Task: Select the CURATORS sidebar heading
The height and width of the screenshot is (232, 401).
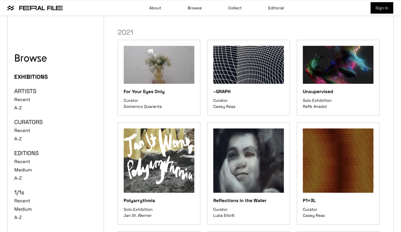Action: (28, 122)
